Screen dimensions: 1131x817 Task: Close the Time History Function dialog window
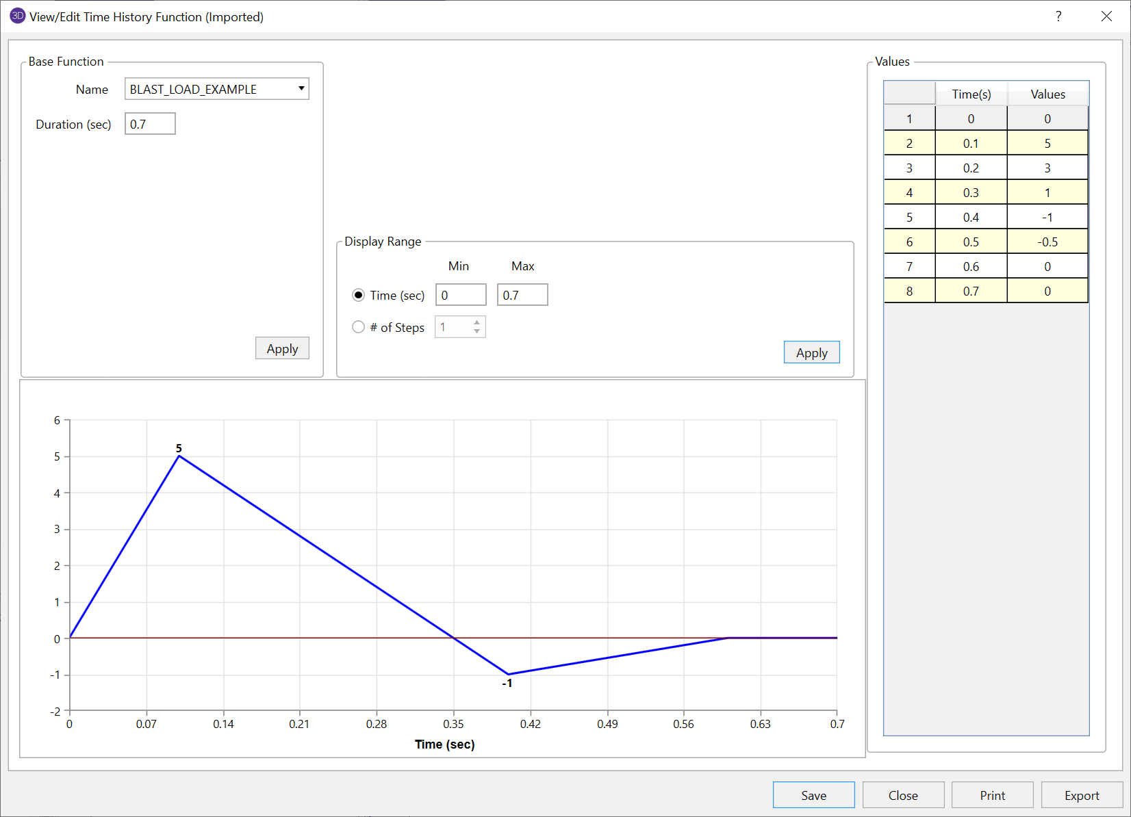click(1106, 16)
